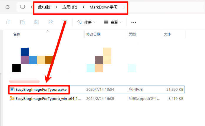
Task: Click the refresh icon in address bar
Action: pos(8,7)
